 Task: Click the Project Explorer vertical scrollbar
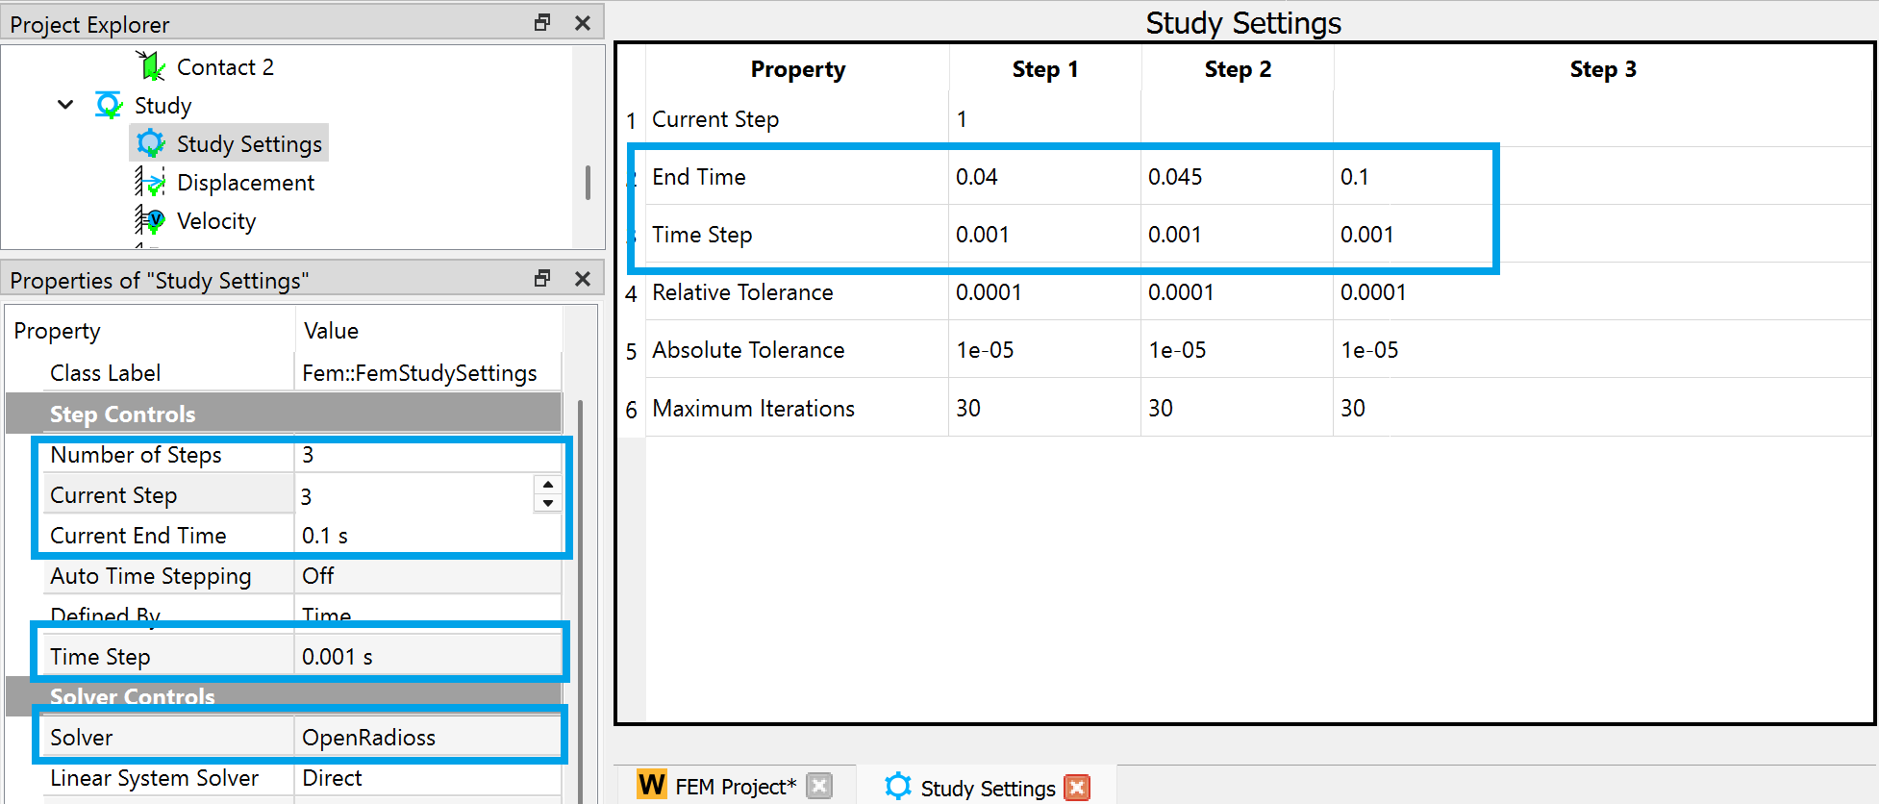tap(588, 182)
